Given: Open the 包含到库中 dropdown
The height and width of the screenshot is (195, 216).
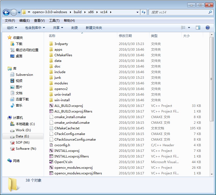Looking at the screenshot, I should (x=35, y=28).
